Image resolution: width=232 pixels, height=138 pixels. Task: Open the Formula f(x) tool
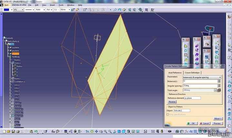(x=53, y=131)
